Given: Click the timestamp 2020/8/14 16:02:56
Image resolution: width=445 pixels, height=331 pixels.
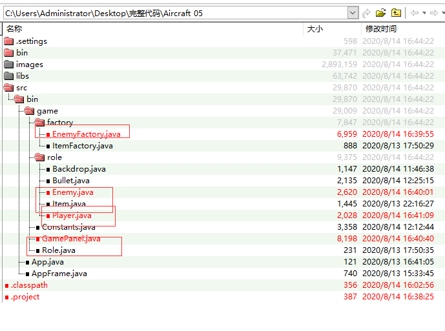Looking at the screenshot, I should point(398,285).
